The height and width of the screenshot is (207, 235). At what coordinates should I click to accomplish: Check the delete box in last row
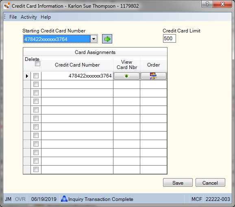36,170
